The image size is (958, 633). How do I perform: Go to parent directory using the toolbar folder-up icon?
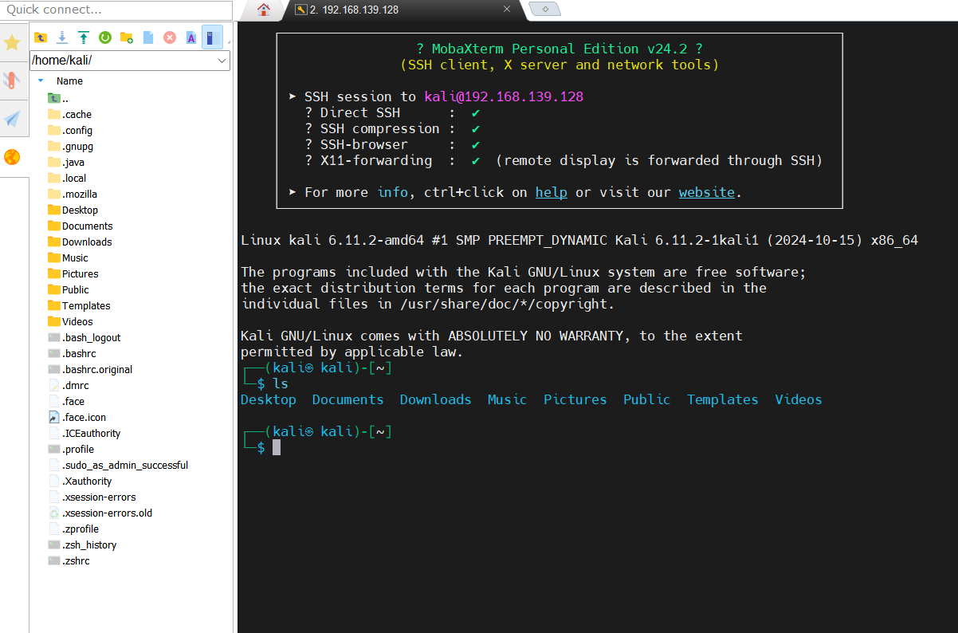tap(41, 37)
